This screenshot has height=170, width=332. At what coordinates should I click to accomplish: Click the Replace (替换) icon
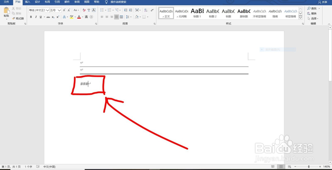pos(312,13)
